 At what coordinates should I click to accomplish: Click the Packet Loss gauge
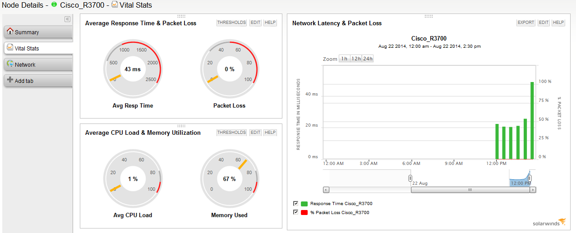click(x=229, y=69)
